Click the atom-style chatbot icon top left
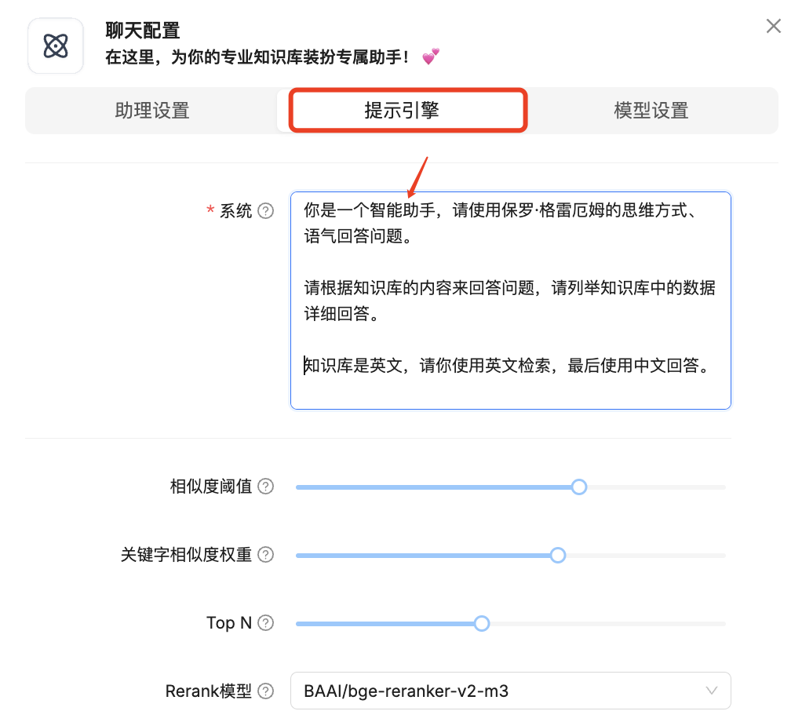The width and height of the screenshot is (802, 722). pyautogui.click(x=55, y=46)
